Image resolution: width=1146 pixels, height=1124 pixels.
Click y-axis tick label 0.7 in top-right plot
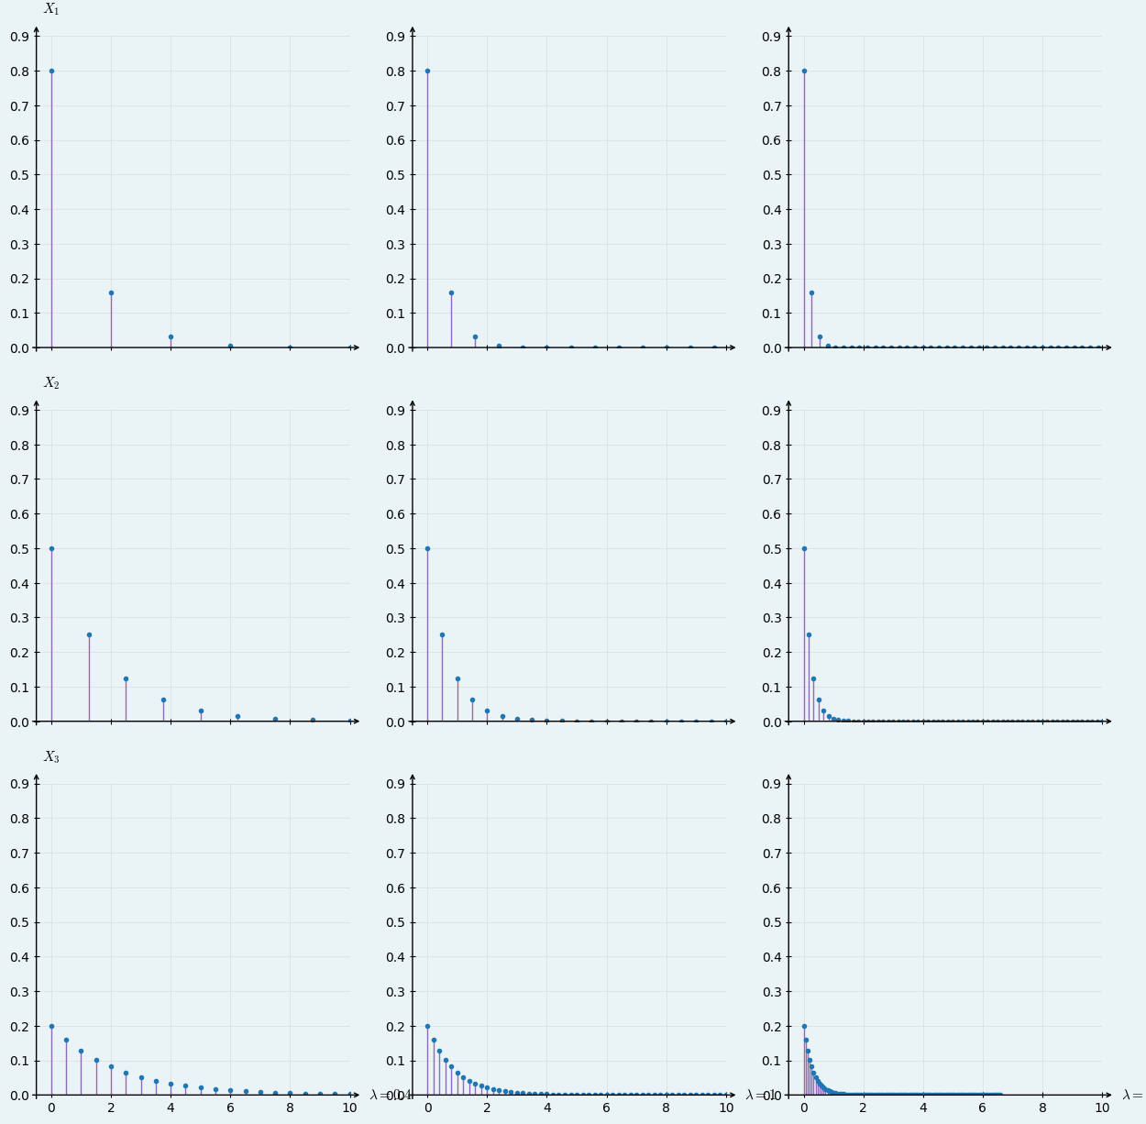(772, 105)
